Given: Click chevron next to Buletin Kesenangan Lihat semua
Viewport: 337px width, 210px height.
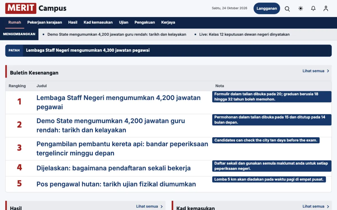Looking at the screenshot, I should [x=328, y=71].
